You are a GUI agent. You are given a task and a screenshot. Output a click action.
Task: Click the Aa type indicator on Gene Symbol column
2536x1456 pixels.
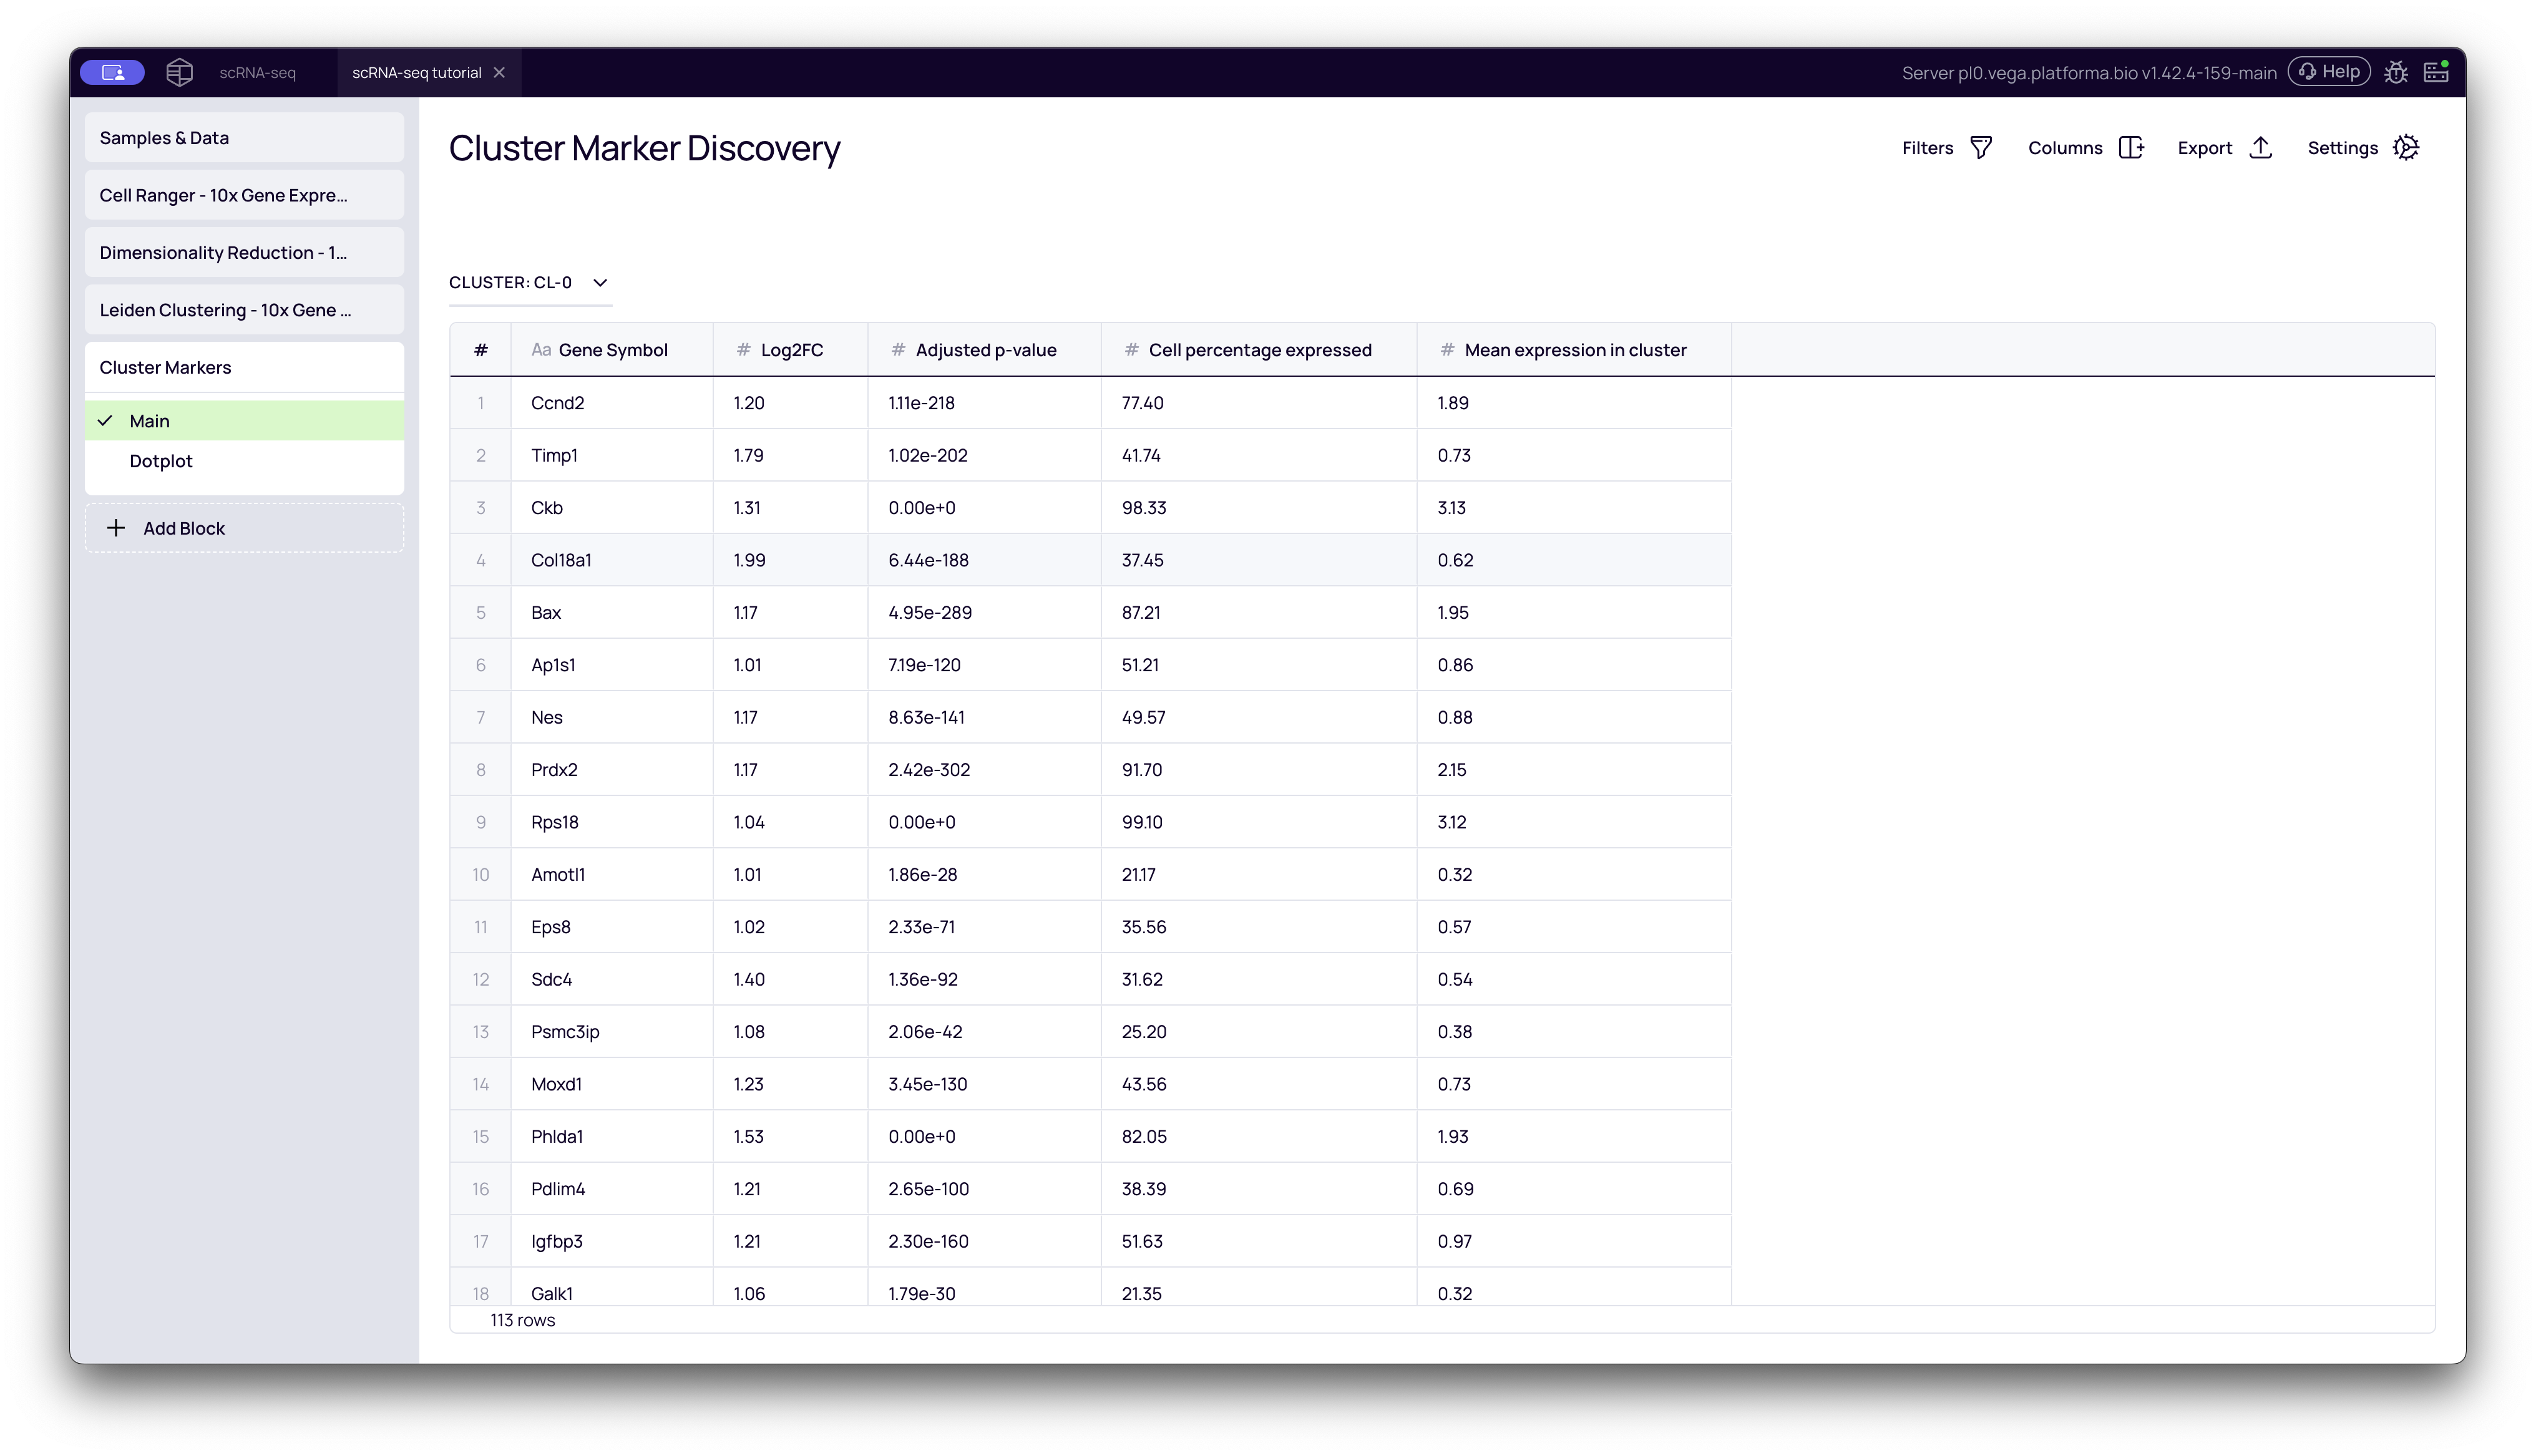click(x=541, y=349)
